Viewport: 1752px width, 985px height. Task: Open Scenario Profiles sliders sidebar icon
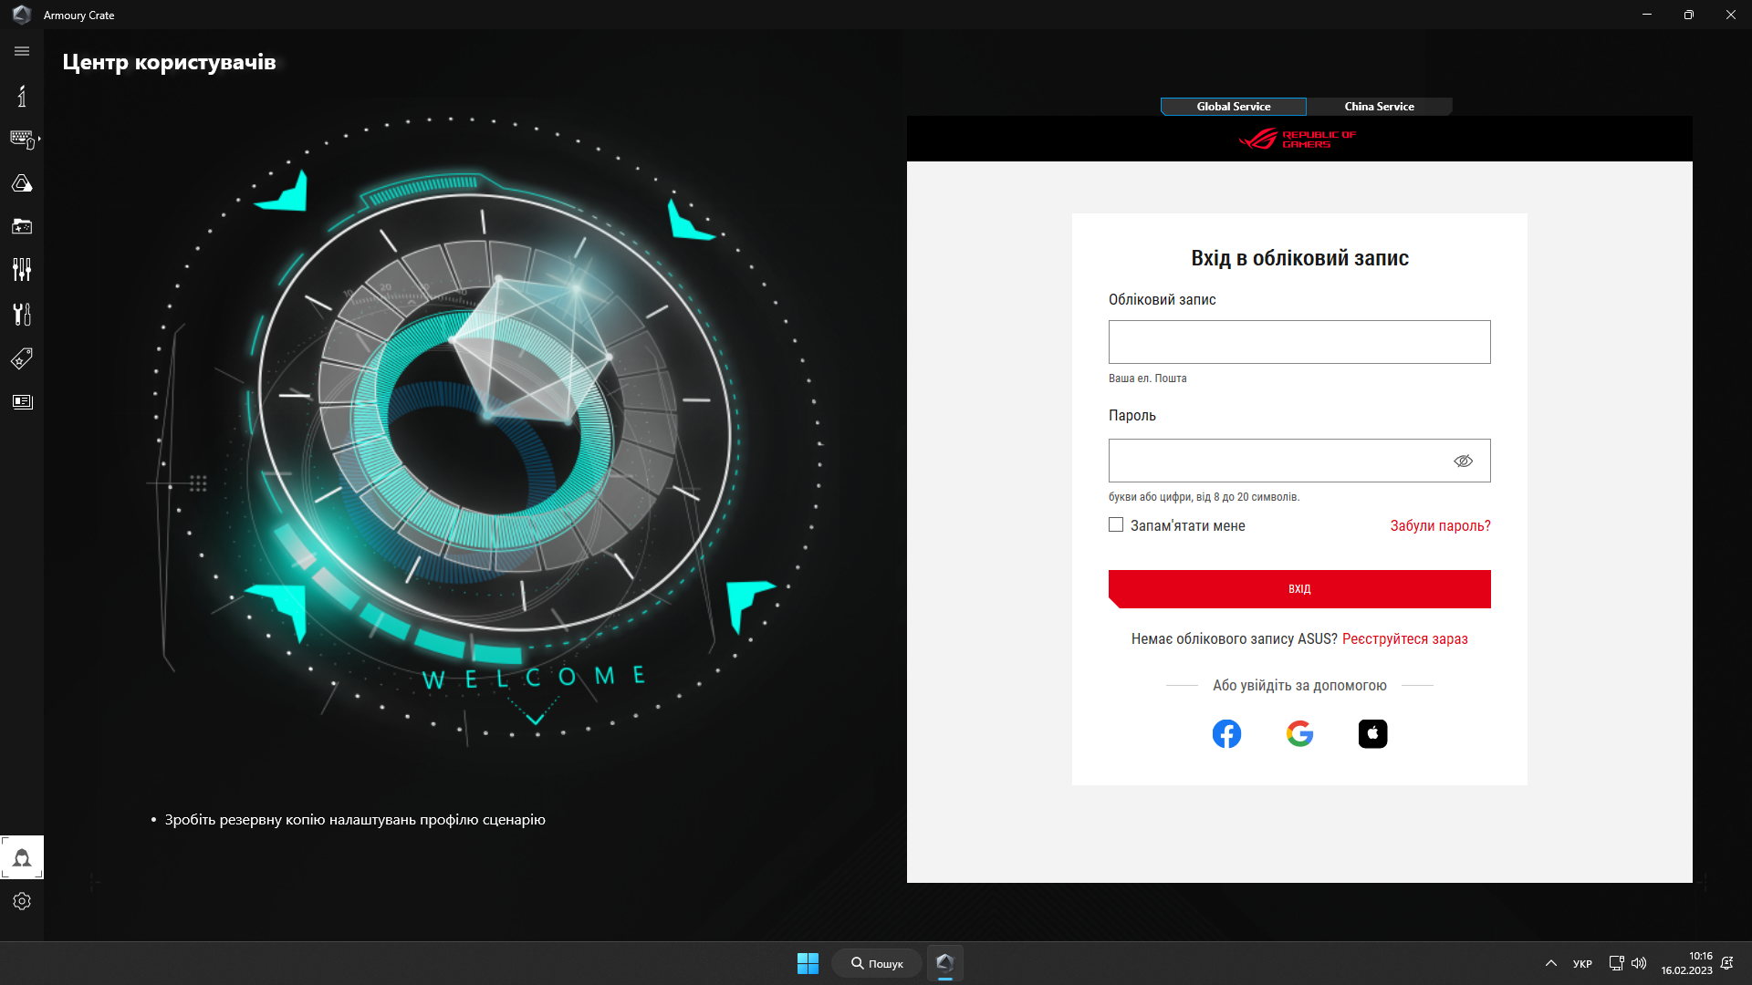coord(22,269)
